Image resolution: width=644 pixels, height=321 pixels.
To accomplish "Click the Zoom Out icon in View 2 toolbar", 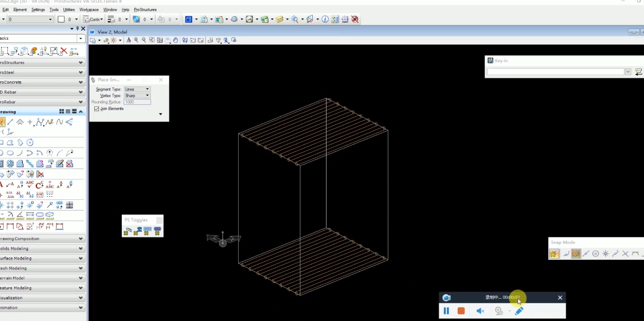I will coord(144,40).
